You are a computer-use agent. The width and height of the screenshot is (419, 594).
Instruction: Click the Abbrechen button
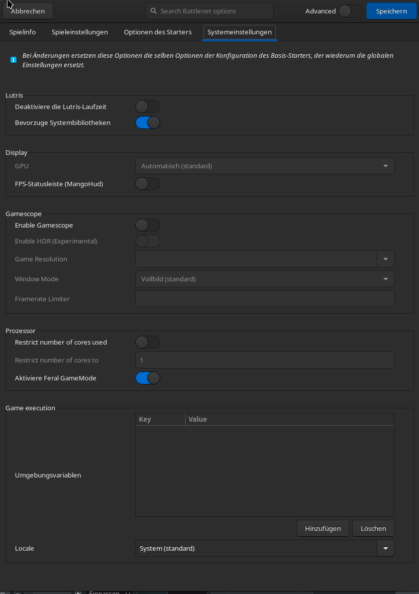pyautogui.click(x=28, y=11)
